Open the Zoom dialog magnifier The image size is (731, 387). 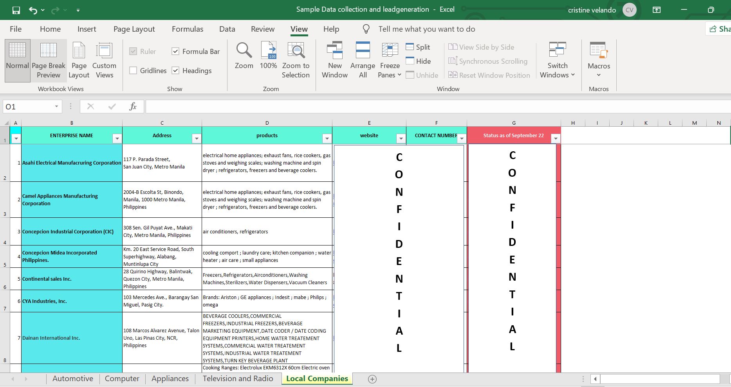pos(244,56)
